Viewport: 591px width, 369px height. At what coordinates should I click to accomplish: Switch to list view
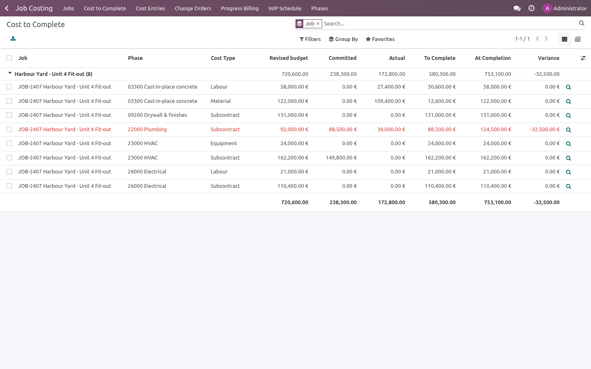564,39
